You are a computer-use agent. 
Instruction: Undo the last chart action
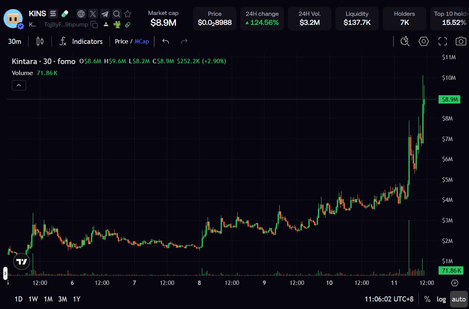tap(166, 41)
